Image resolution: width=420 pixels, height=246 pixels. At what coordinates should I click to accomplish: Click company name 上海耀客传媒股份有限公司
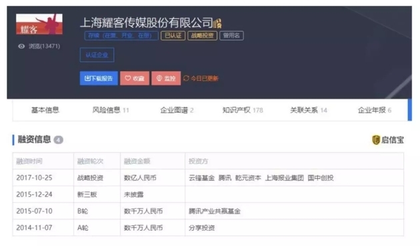[x=146, y=23]
